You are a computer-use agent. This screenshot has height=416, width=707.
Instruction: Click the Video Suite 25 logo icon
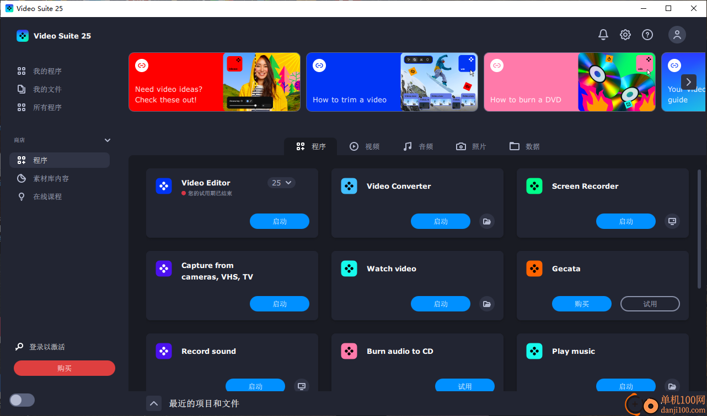[x=22, y=36]
